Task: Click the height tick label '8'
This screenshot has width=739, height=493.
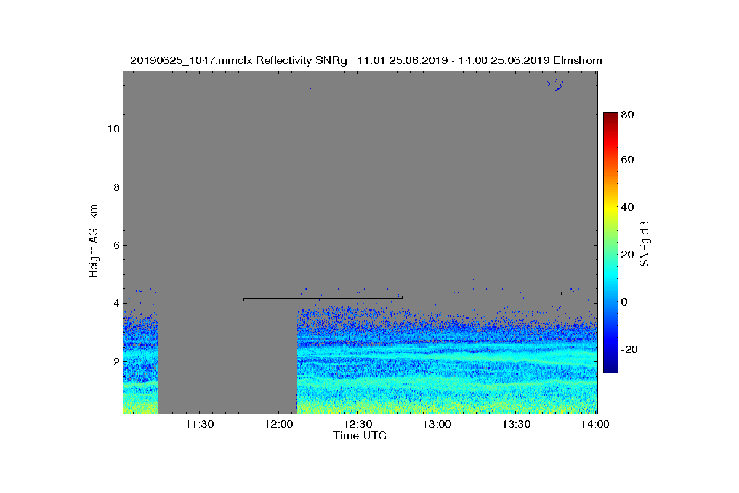Action: [115, 187]
